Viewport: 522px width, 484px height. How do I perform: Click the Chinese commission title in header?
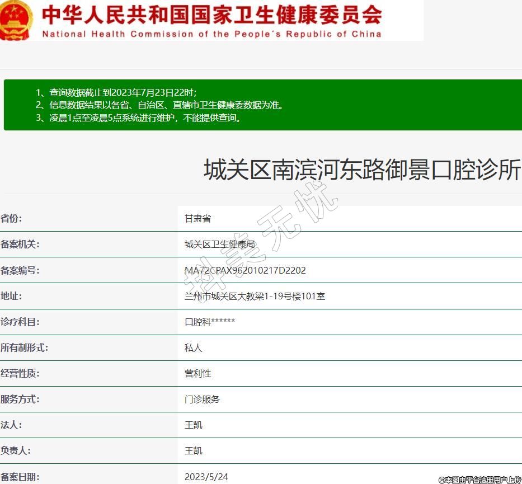(211, 15)
